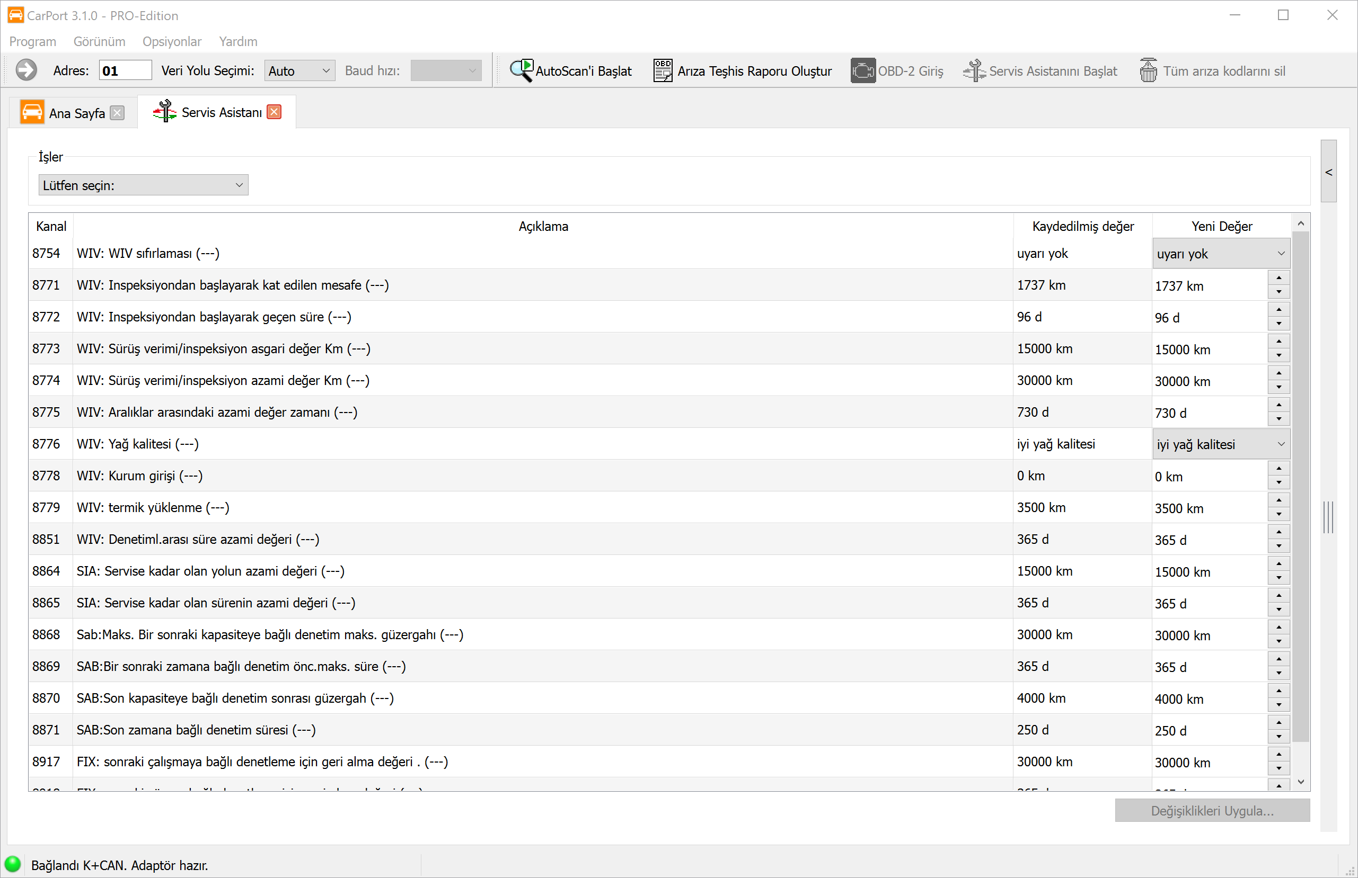The image size is (1358, 878).
Task: Close the Servis Asistanı tab
Action: click(275, 112)
